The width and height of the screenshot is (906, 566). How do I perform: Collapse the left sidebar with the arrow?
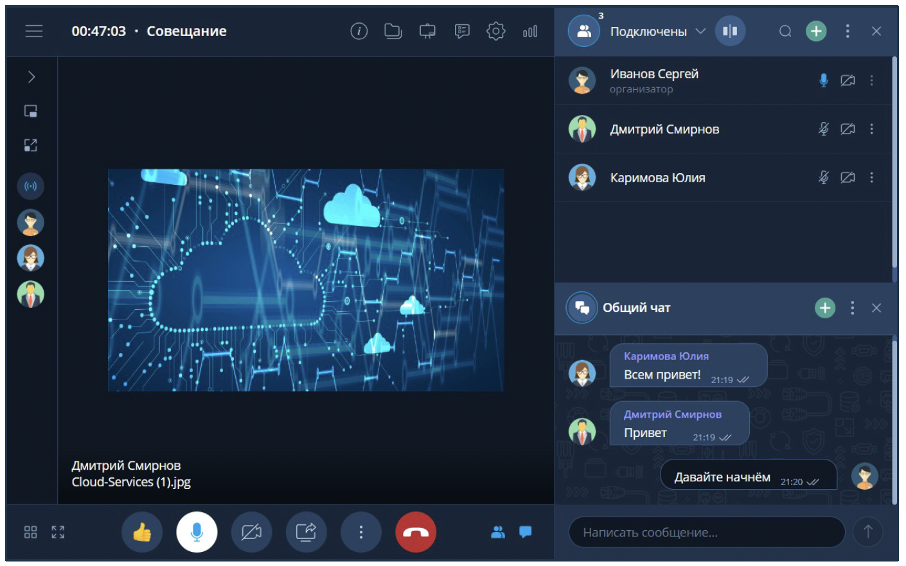(x=30, y=77)
